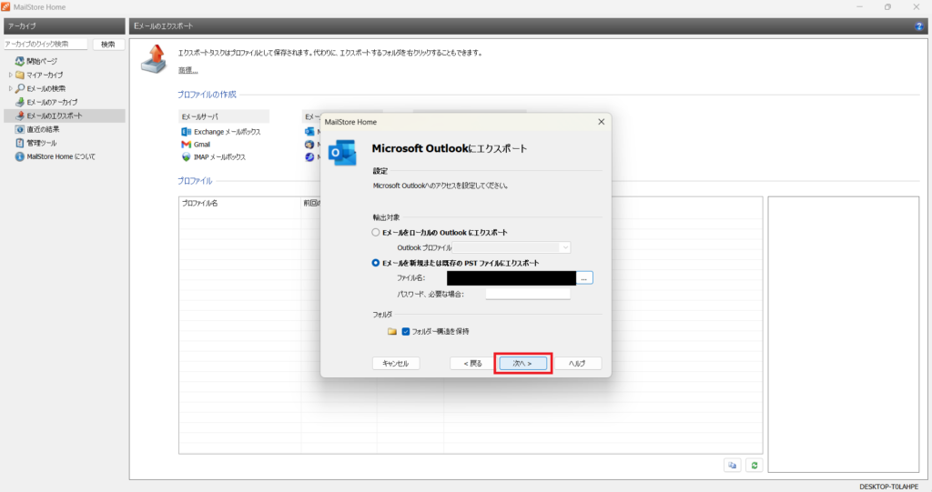This screenshot has width=932, height=492.
Task: Open MailStore Home について in sidebar
Action: pos(61,156)
